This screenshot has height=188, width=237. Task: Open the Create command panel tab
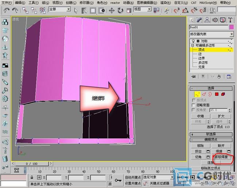(192, 20)
